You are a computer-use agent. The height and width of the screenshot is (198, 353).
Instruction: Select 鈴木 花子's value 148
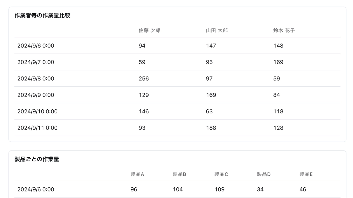point(278,46)
